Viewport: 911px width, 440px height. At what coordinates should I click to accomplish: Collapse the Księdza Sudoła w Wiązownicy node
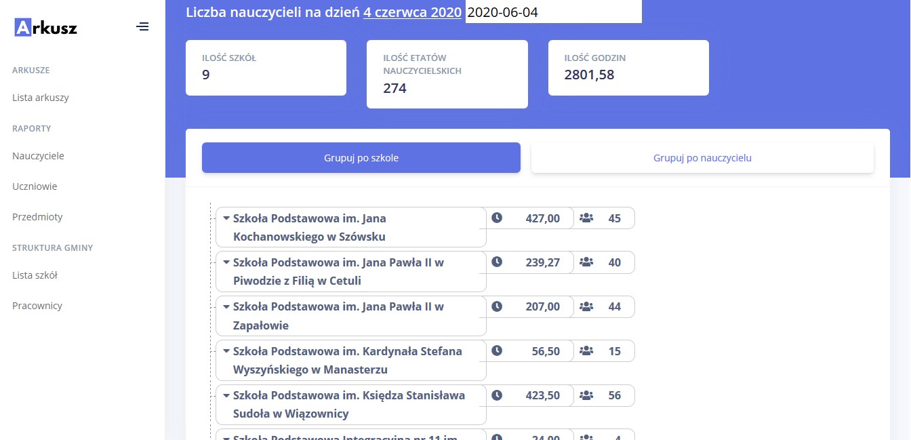point(226,395)
